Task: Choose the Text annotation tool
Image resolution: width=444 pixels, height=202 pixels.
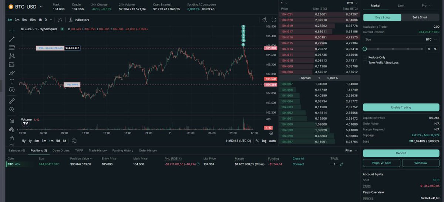Action: point(12,81)
